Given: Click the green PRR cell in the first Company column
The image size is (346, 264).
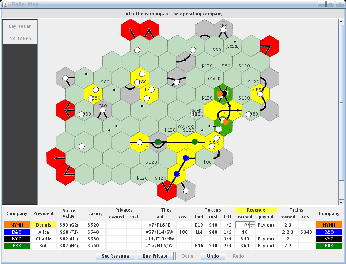Looking at the screenshot, I should [17, 246].
